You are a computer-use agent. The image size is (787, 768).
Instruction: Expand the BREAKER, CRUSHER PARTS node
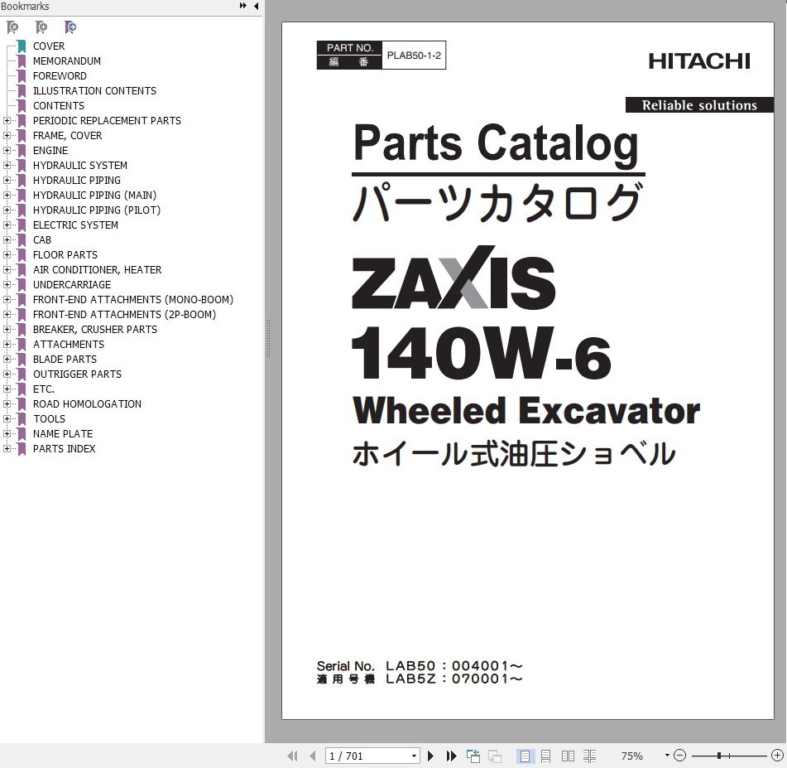(7, 329)
